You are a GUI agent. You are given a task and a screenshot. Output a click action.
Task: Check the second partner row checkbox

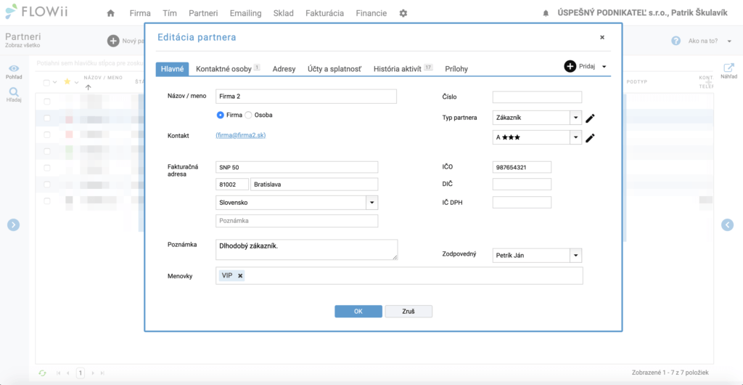click(47, 118)
